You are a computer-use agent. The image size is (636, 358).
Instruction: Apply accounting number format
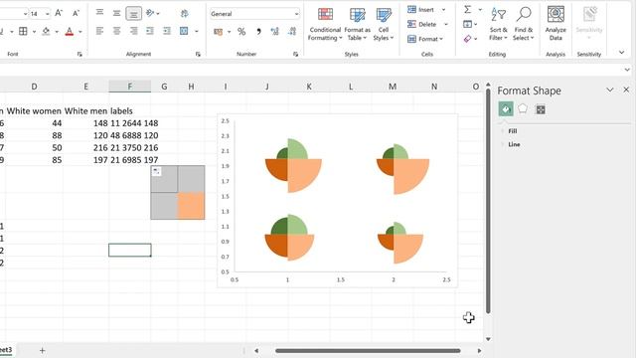[x=219, y=32]
